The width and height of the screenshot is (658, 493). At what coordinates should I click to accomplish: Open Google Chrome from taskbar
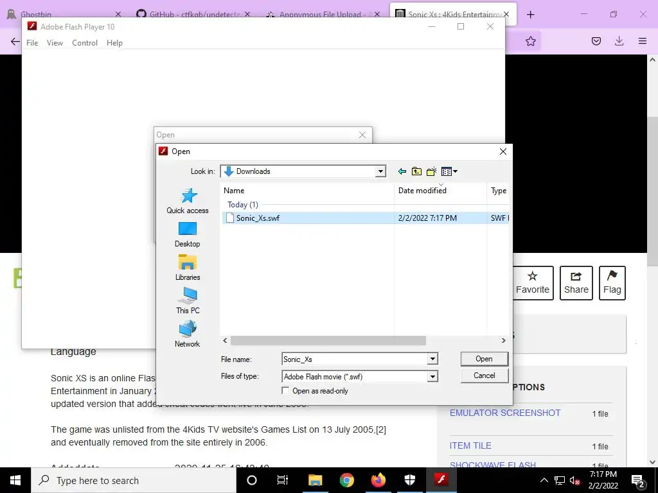click(x=346, y=480)
